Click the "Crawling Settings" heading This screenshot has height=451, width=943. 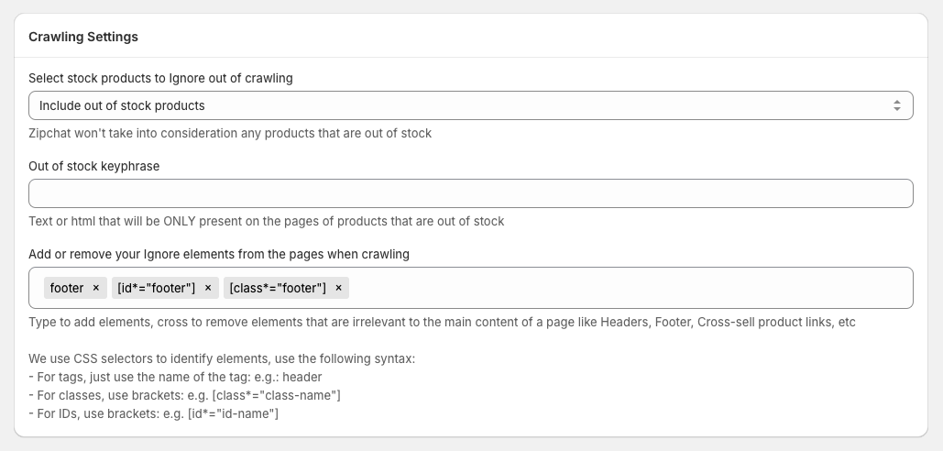83,37
